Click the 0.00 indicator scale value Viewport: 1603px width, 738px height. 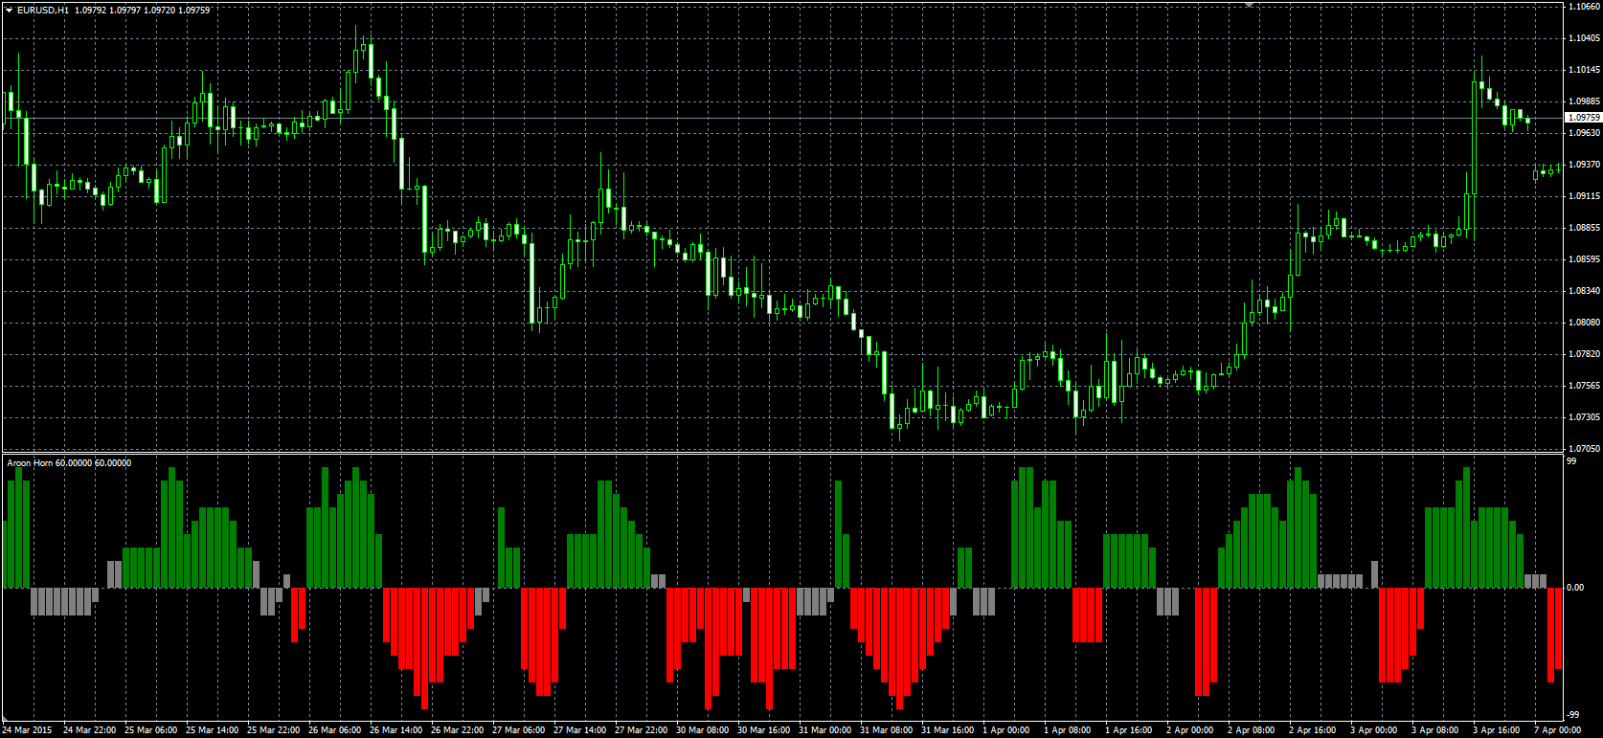pos(1575,588)
